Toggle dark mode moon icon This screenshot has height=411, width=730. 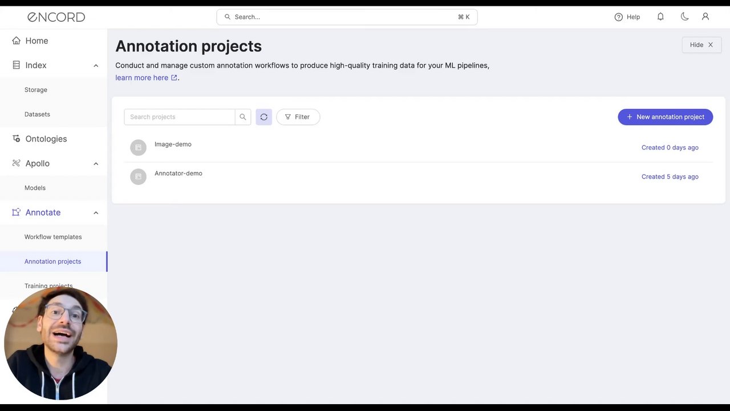[684, 17]
